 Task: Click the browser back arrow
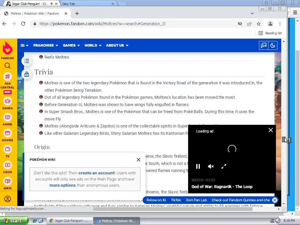[x=4, y=24]
